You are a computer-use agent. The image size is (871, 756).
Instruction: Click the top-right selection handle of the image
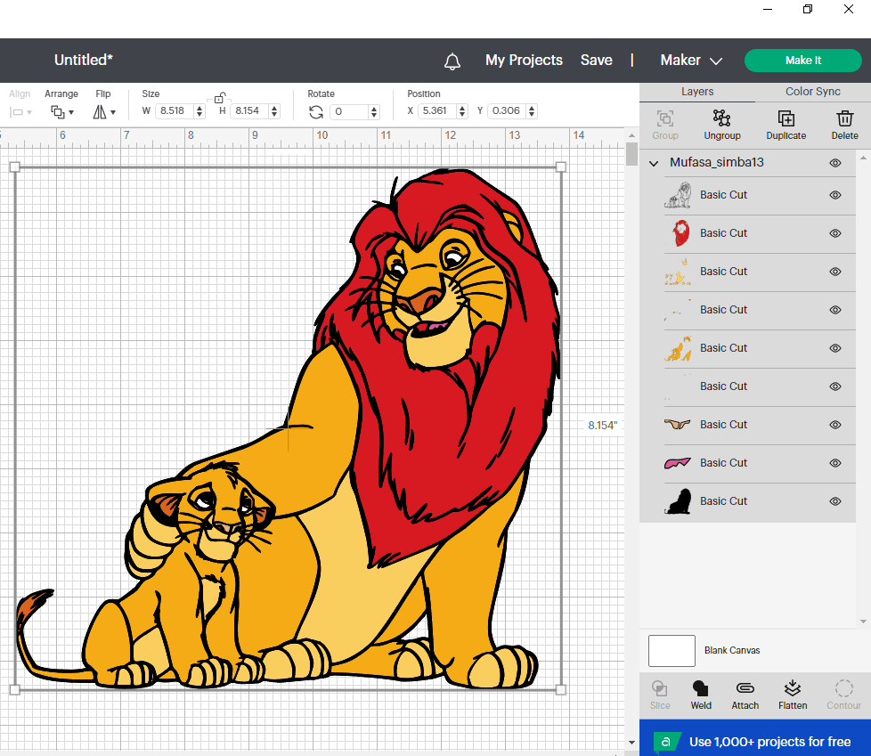click(x=560, y=167)
